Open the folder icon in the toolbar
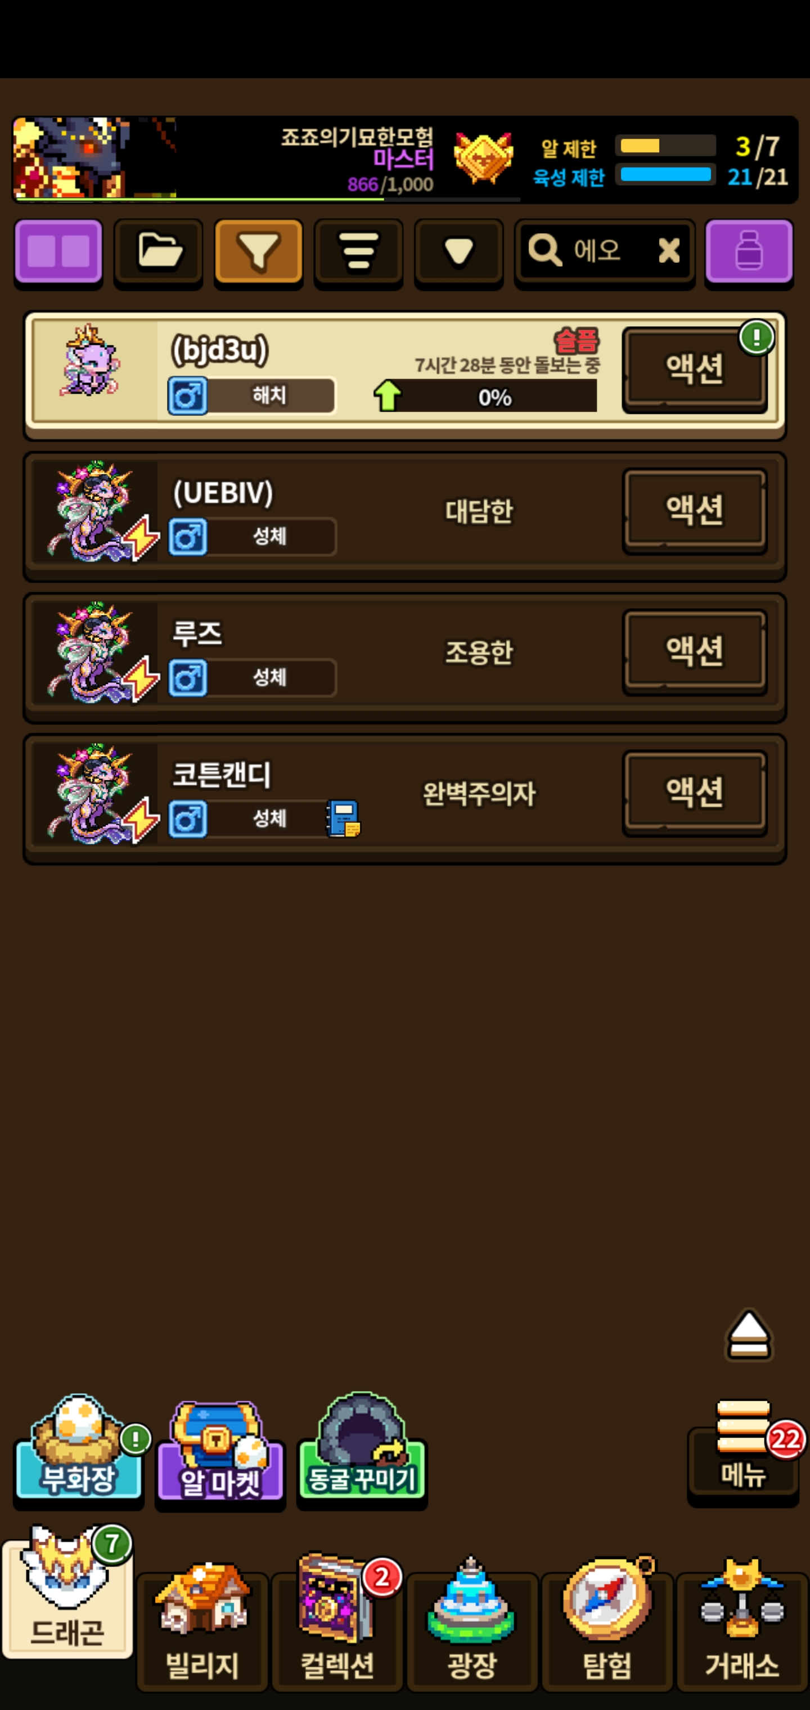 pyautogui.click(x=159, y=253)
